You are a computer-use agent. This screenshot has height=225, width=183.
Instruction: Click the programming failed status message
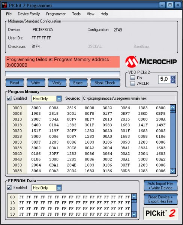coord(62,62)
